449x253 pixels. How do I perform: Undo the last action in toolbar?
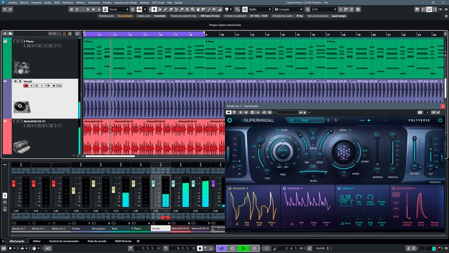pos(4,10)
